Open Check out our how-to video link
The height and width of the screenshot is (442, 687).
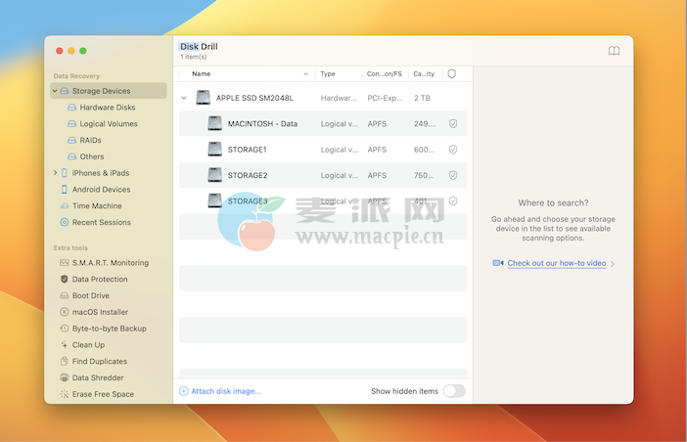pos(557,263)
